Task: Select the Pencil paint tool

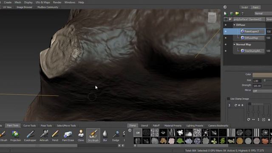Action: (55, 136)
